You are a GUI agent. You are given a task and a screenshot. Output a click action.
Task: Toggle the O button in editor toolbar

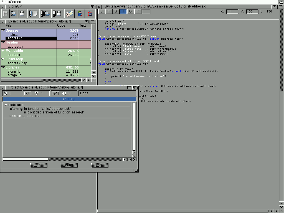click(x=131, y=11)
